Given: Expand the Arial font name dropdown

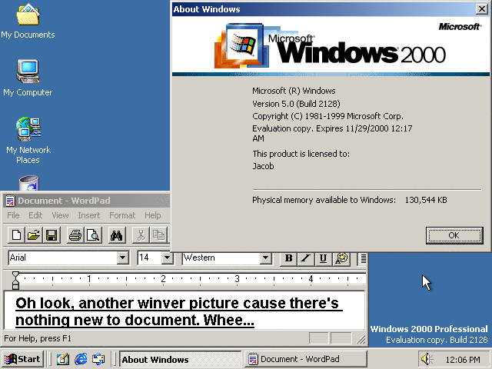Looking at the screenshot, I should (x=123, y=258).
